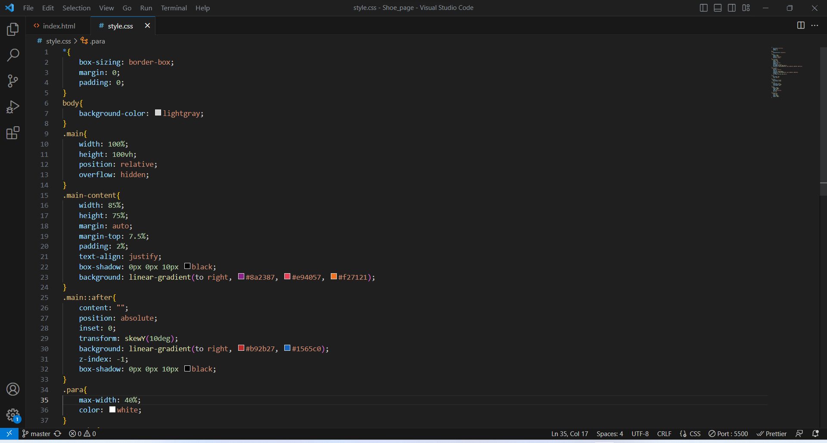Click the Accounts icon
Viewport: 827px width, 443px height.
click(x=12, y=389)
